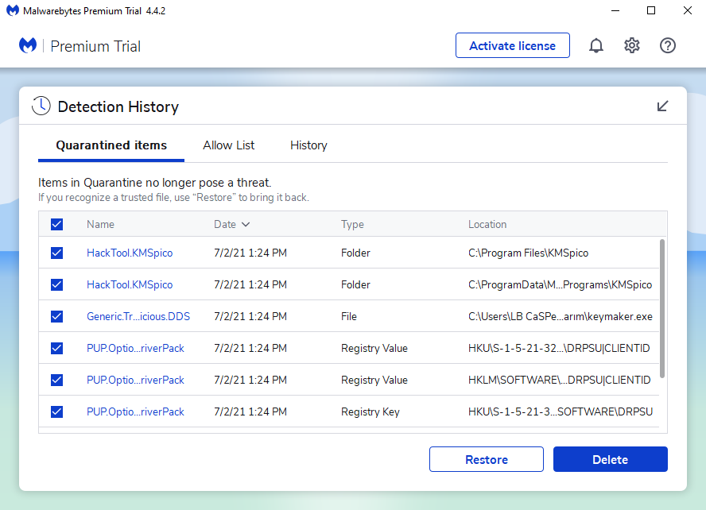Collapse the Detection History panel arrow

[x=662, y=106]
